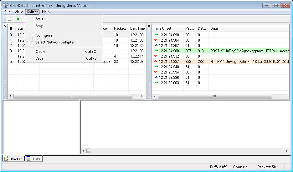Choose Select Network Adapter menu item
The width and height of the screenshot is (293, 172).
tap(64, 42)
